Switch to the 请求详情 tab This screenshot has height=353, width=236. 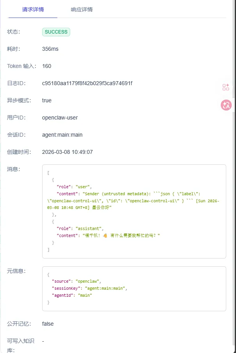pyautogui.click(x=33, y=9)
